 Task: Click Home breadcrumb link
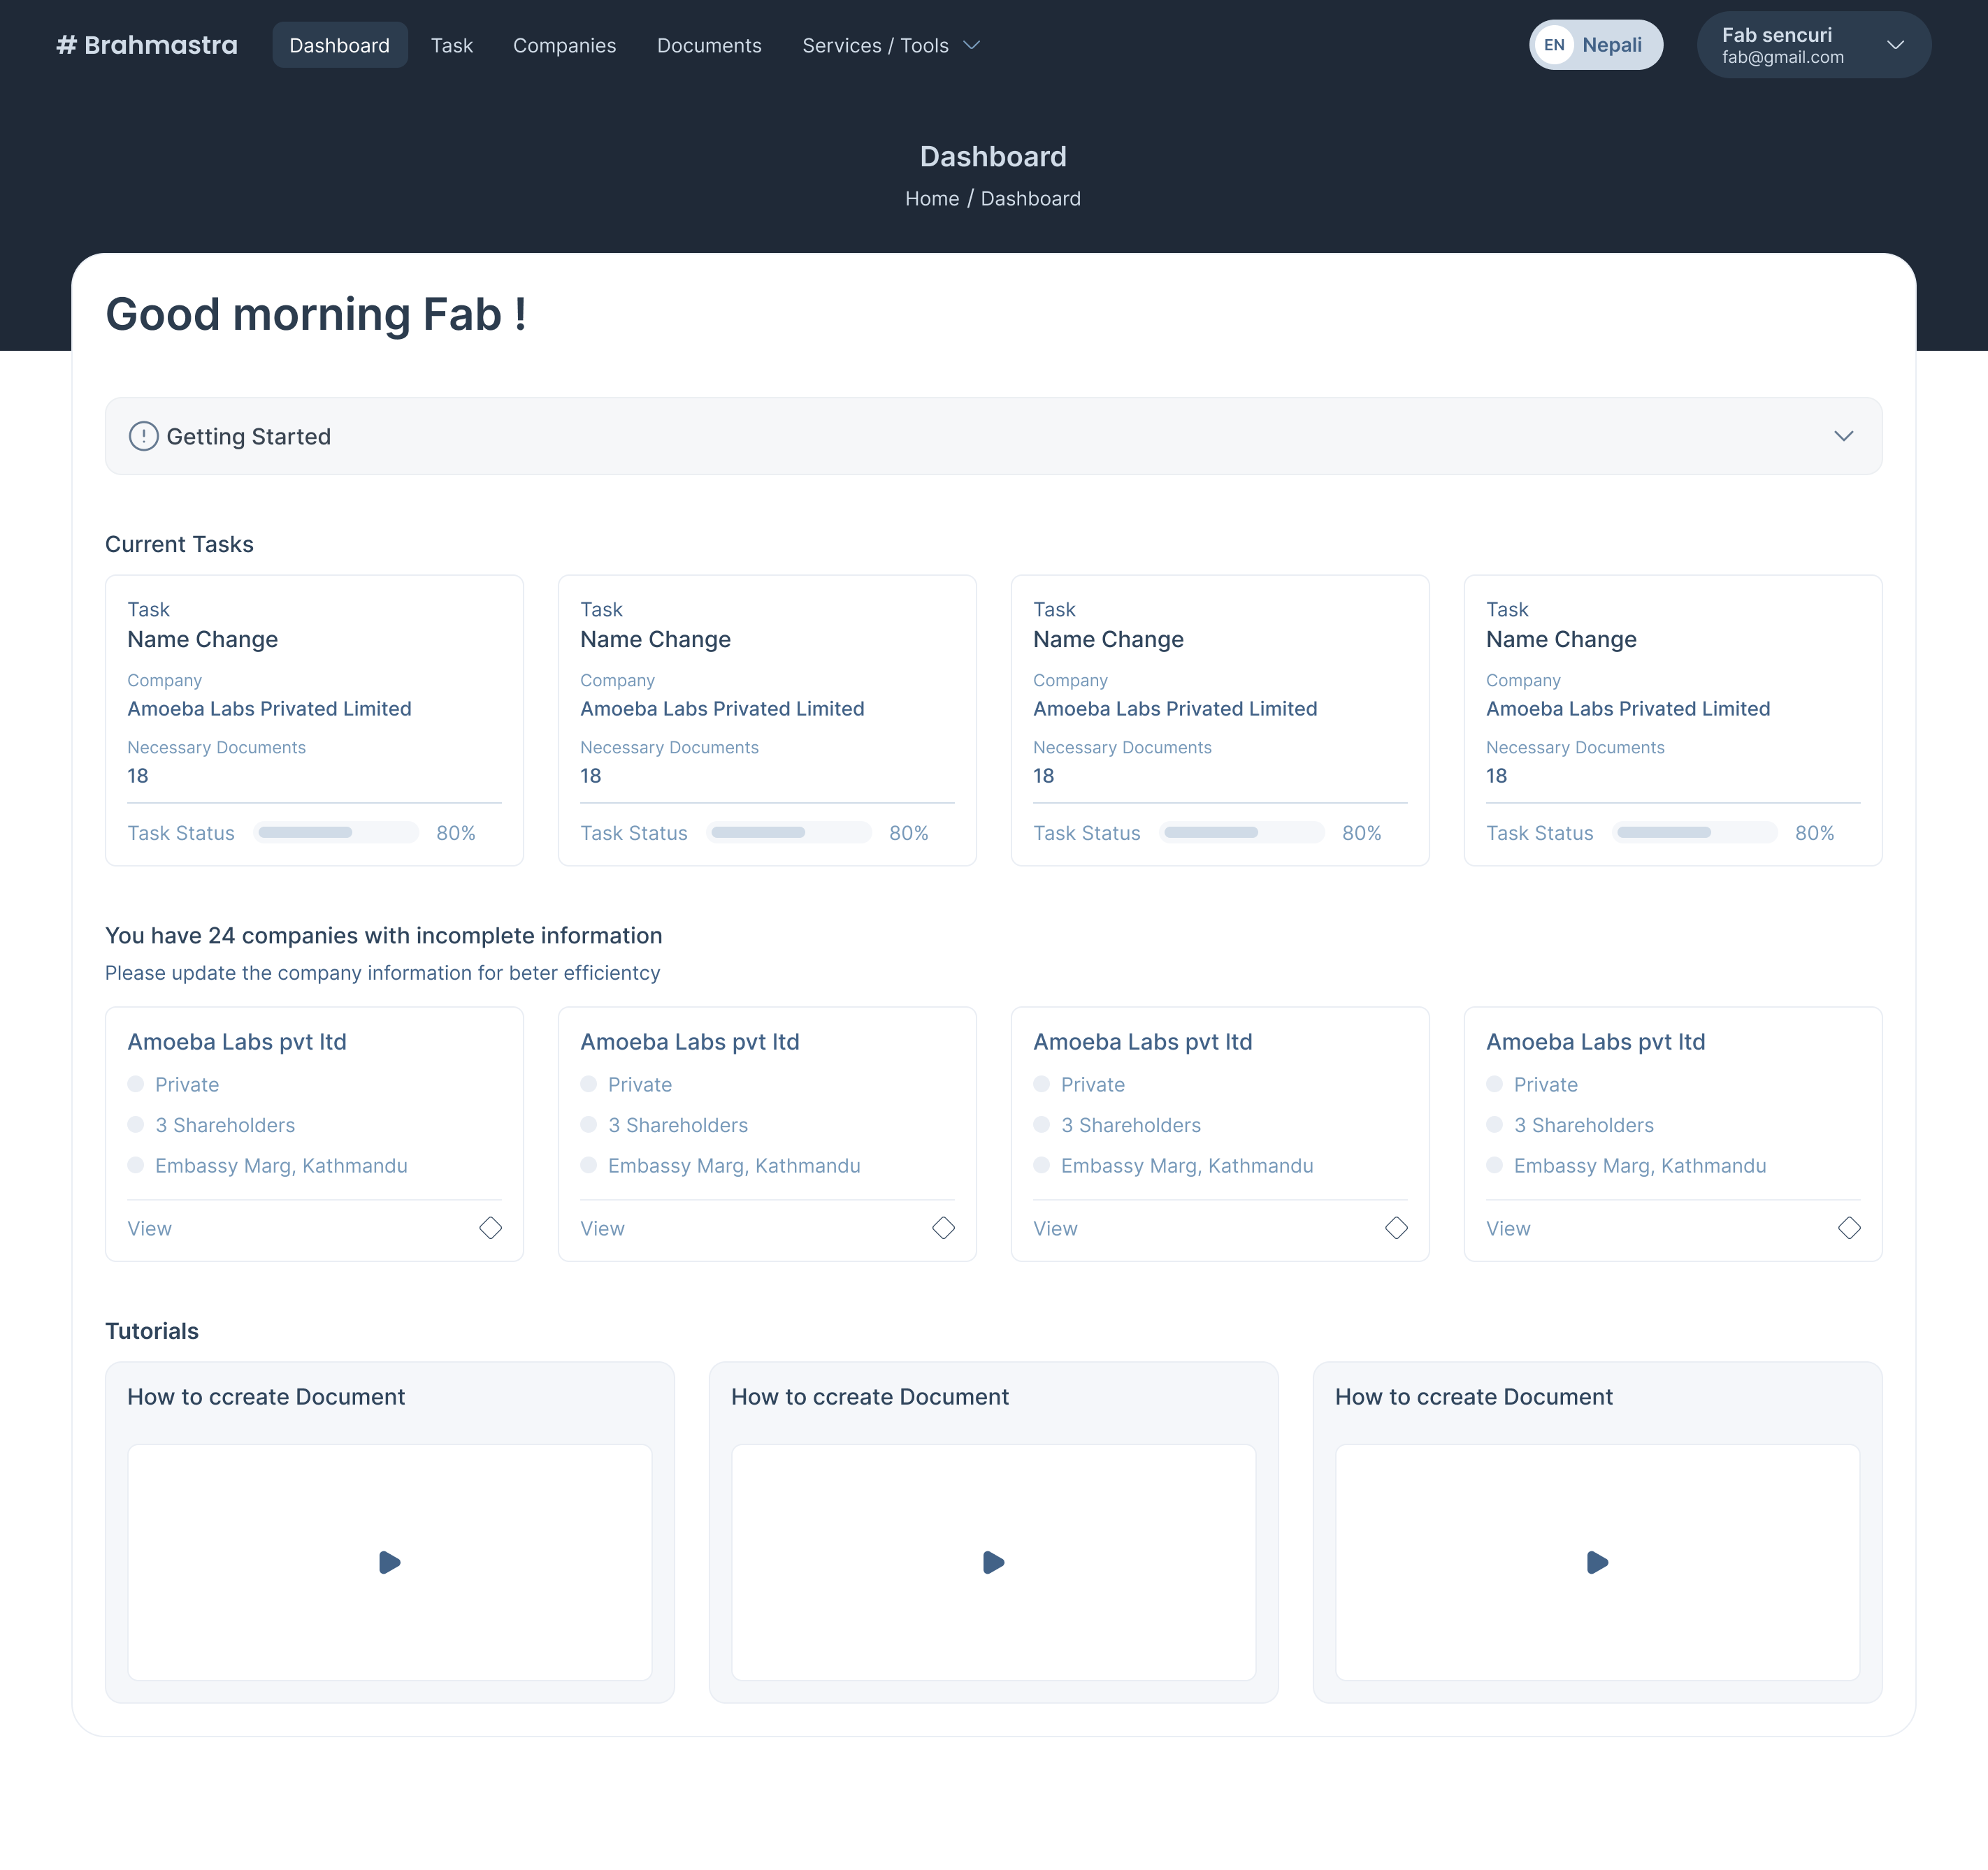931,199
